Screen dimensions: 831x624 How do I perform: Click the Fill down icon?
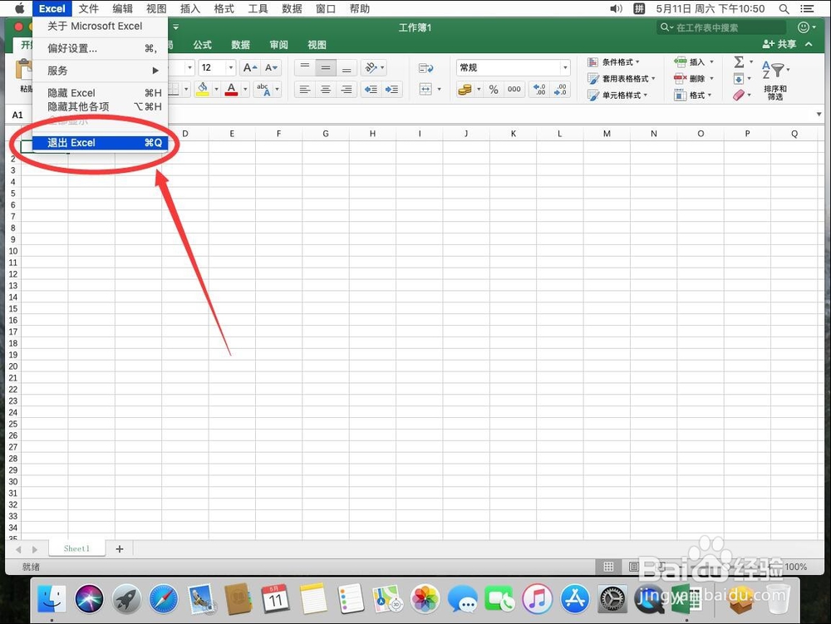[738, 79]
